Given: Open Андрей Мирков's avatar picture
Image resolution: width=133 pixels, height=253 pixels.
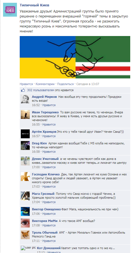Looking at the screenshot, I should 25,99.
